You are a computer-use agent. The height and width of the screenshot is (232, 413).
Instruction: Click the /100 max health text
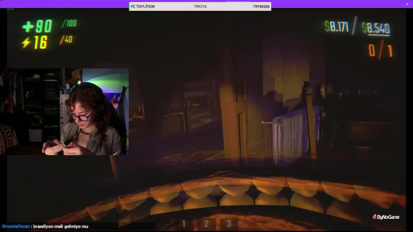[69, 23]
